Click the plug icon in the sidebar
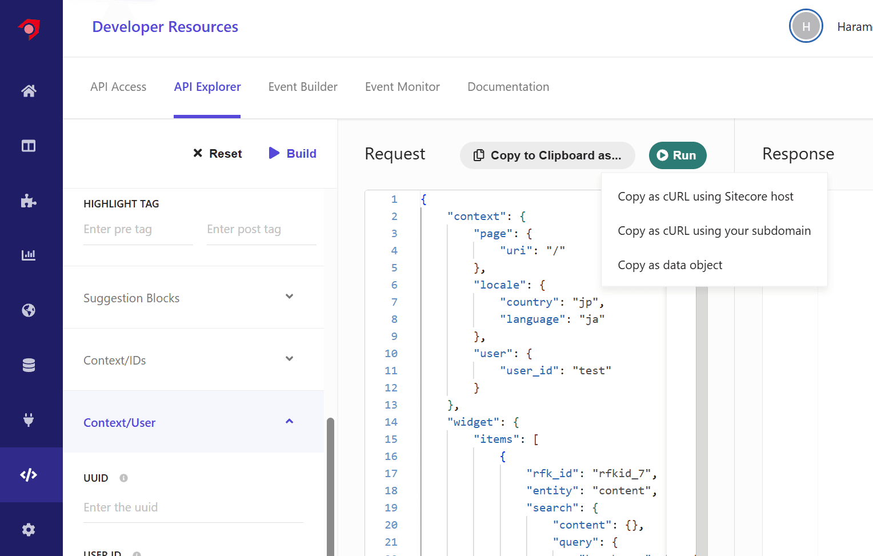Screen dimensions: 873x556 29,420
